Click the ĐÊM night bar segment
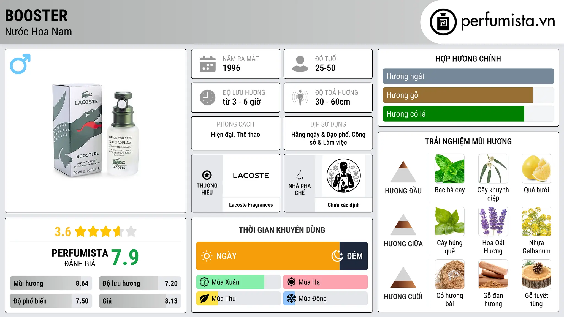Screen dimensions: 564x317 tap(354, 256)
